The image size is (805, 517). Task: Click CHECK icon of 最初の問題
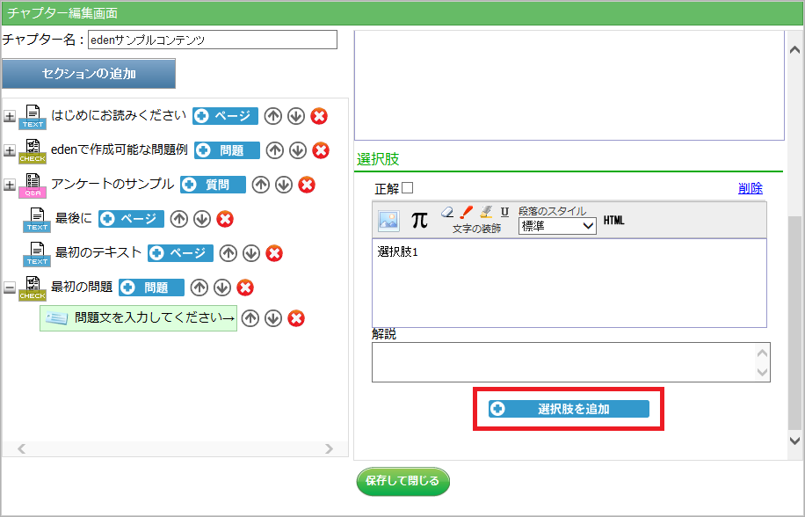[x=33, y=288]
